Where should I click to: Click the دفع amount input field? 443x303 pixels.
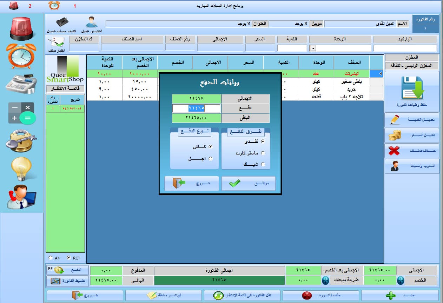click(x=197, y=108)
